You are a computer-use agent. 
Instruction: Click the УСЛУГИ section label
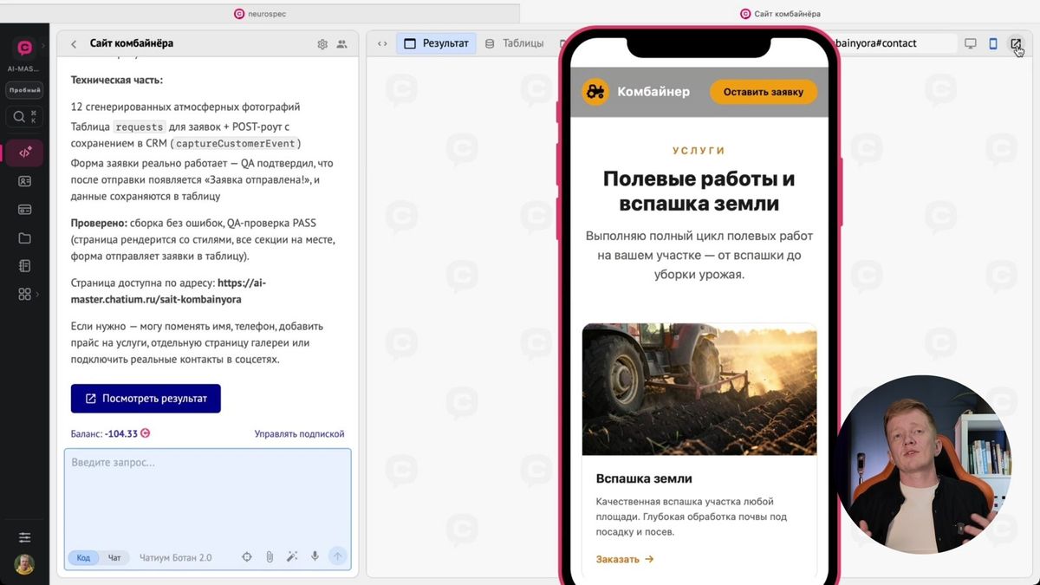pyautogui.click(x=699, y=151)
